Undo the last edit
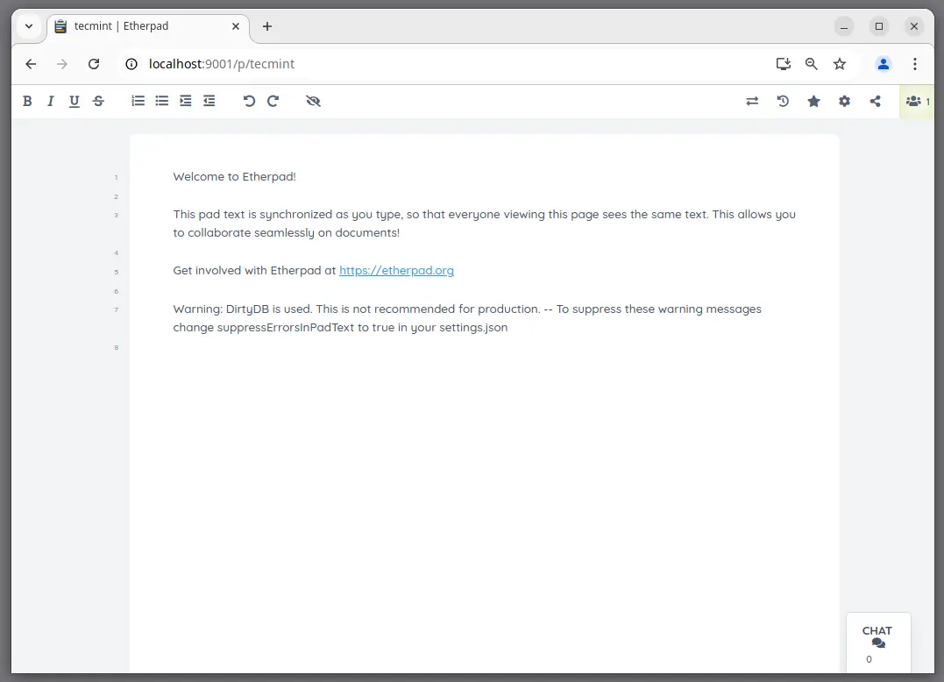 click(x=249, y=102)
